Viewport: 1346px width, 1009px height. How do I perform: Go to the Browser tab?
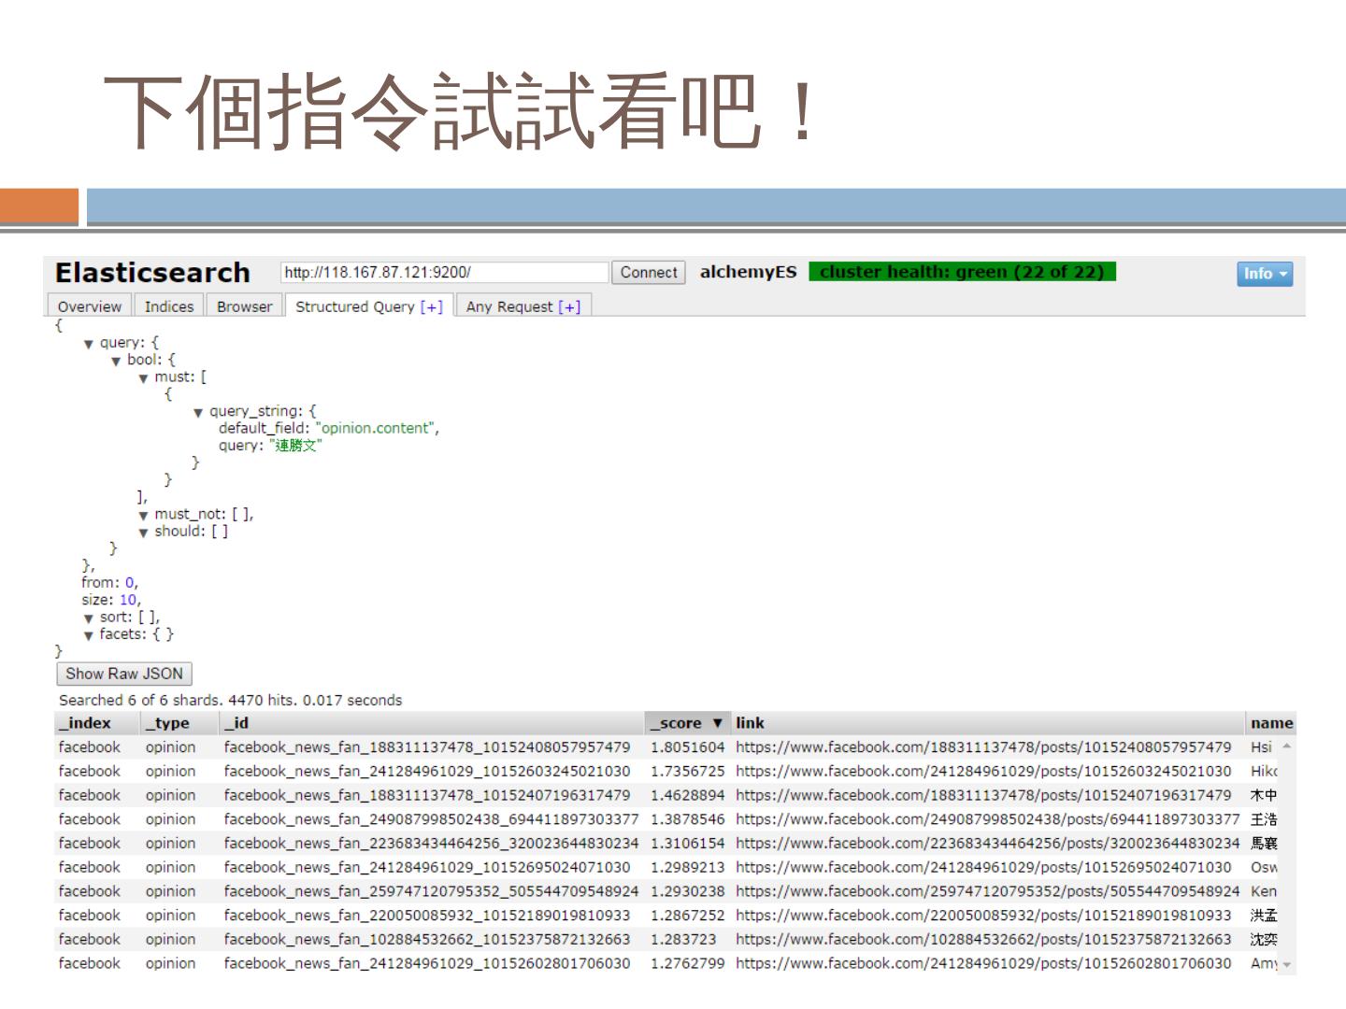coord(245,306)
